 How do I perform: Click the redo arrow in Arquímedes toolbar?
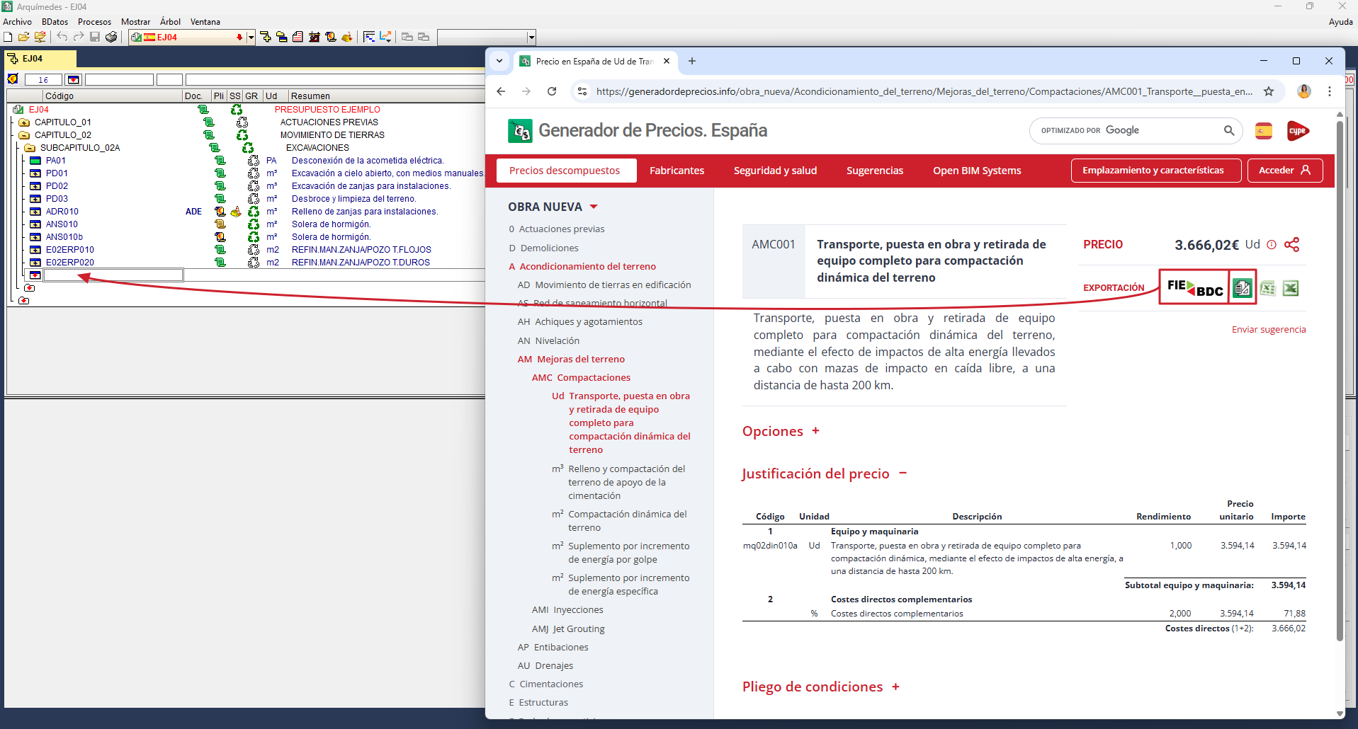(x=79, y=37)
